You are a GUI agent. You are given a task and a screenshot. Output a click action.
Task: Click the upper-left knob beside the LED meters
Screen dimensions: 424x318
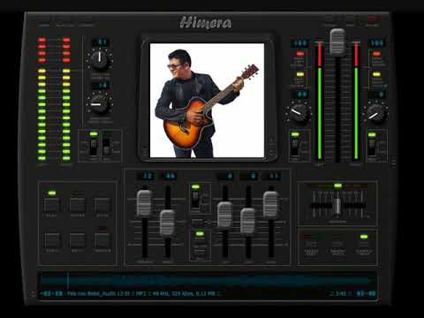pos(100,60)
